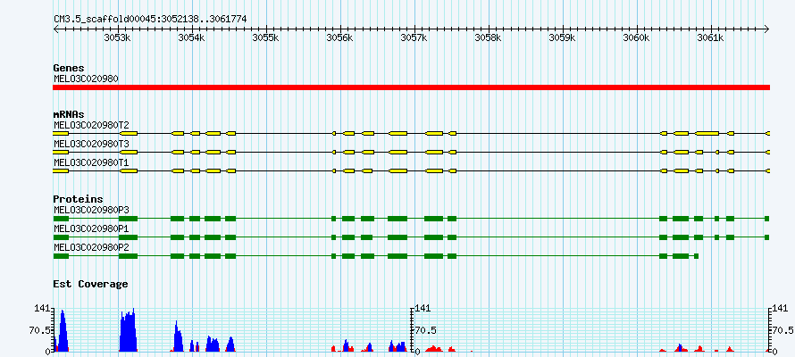This screenshot has width=795, height=357.
Task: Select the 3056k ruler tick label
Action: (340, 38)
